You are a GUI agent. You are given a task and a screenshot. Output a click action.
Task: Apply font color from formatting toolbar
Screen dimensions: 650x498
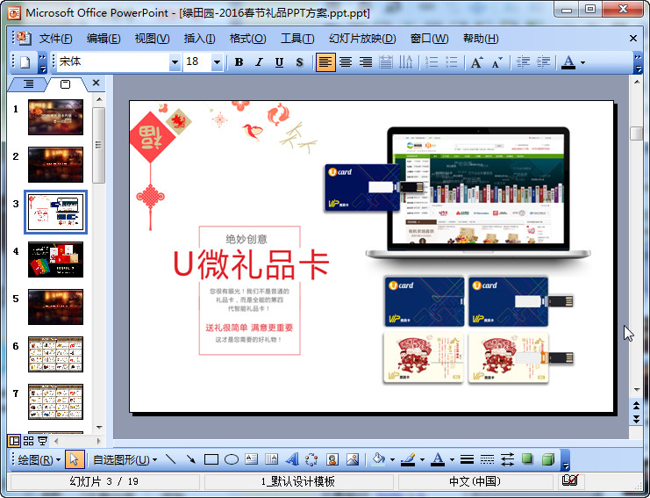[568, 62]
